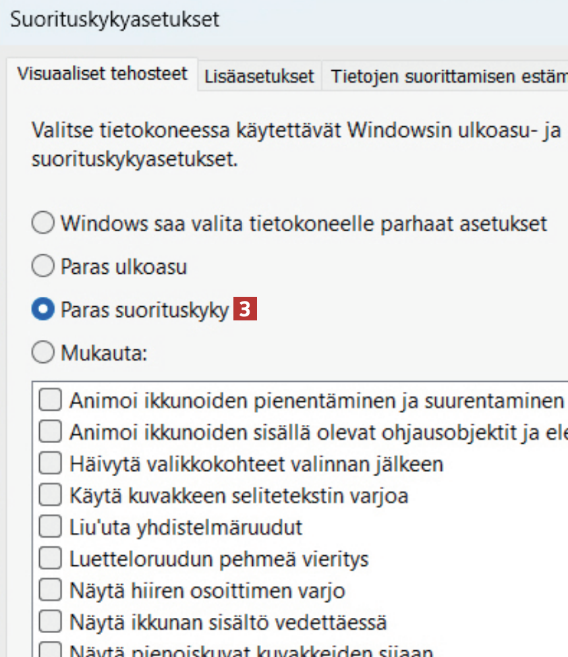
Task: Enable Näytä hiiren osoittimen varjo
Action: [x=50, y=591]
